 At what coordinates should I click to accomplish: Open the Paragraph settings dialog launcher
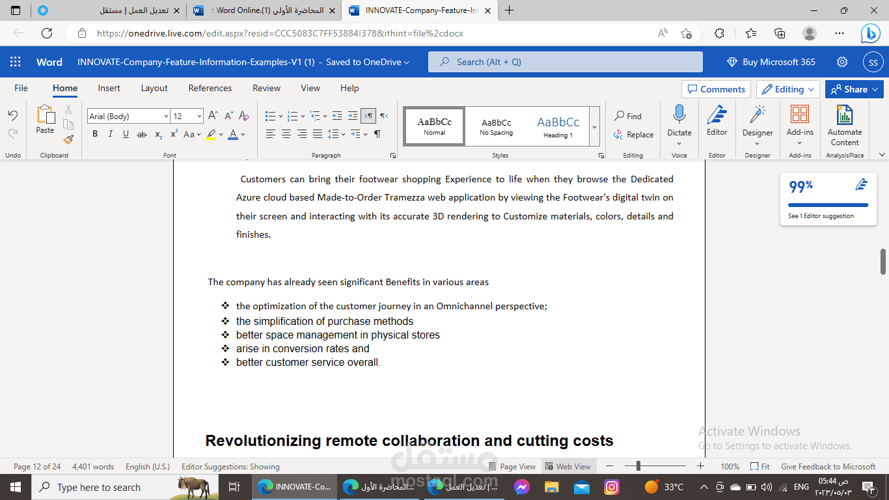click(393, 156)
